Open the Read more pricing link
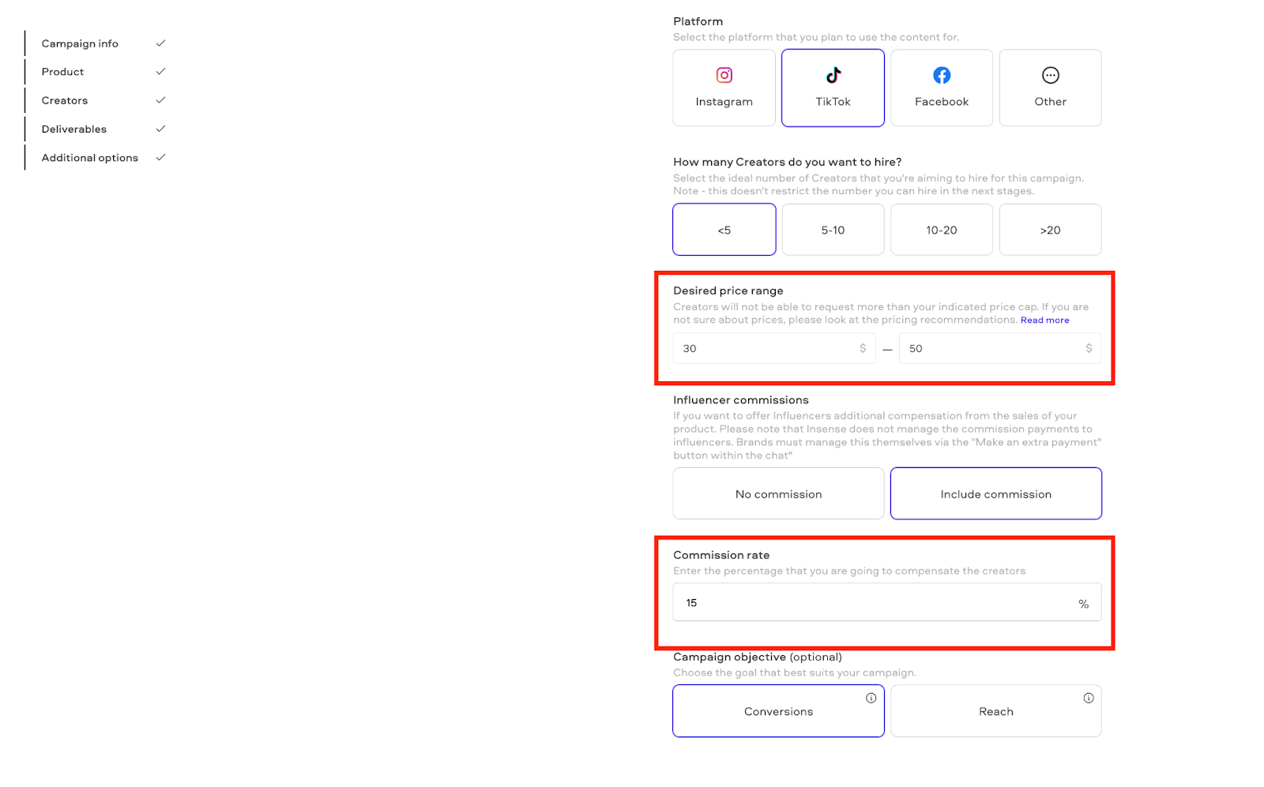1264x787 pixels. pos(1044,320)
